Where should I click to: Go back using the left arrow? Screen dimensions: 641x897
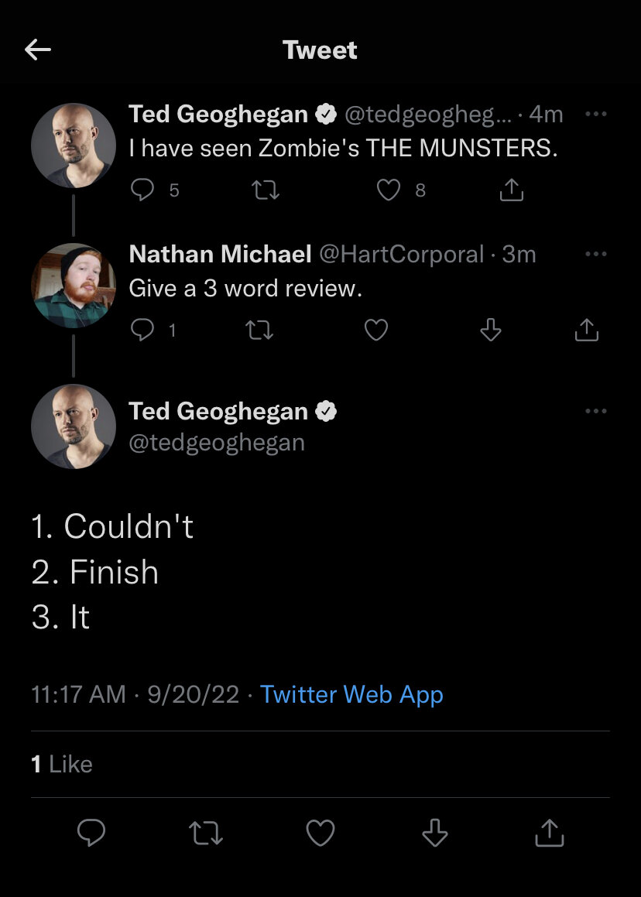pyautogui.click(x=38, y=50)
